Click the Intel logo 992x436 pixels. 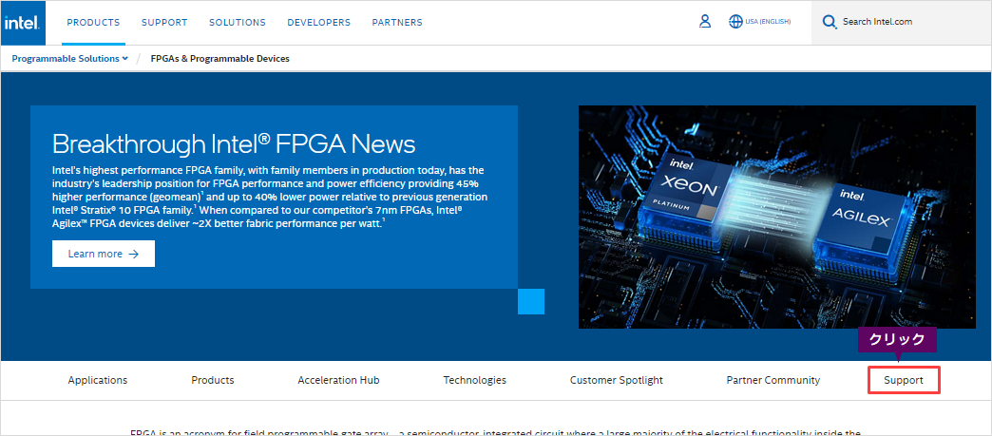coord(24,23)
